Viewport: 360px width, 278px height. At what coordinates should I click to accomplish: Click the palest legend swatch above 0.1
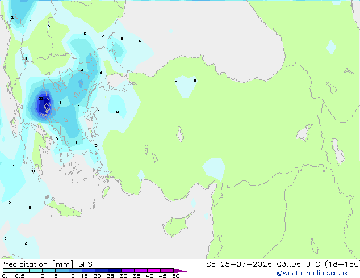point(10,271)
